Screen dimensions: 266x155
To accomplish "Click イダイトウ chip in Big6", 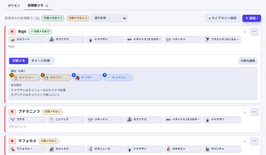I will point(144,40).
